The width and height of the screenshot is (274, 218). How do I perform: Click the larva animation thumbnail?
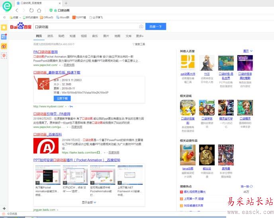coord(188,155)
